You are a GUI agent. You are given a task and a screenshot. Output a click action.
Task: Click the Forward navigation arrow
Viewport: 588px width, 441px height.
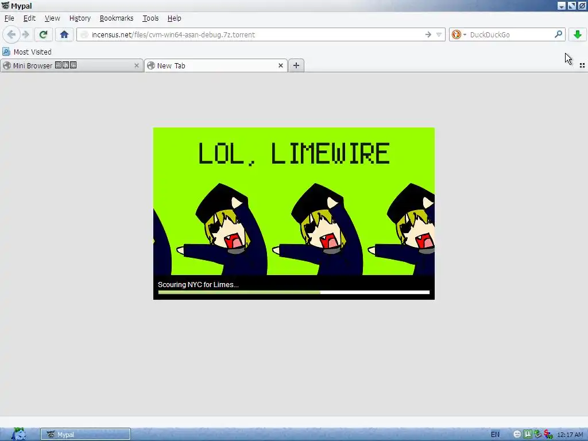(25, 34)
